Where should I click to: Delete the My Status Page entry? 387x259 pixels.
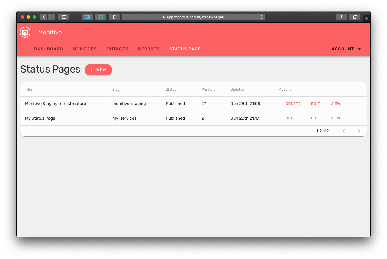(x=293, y=118)
